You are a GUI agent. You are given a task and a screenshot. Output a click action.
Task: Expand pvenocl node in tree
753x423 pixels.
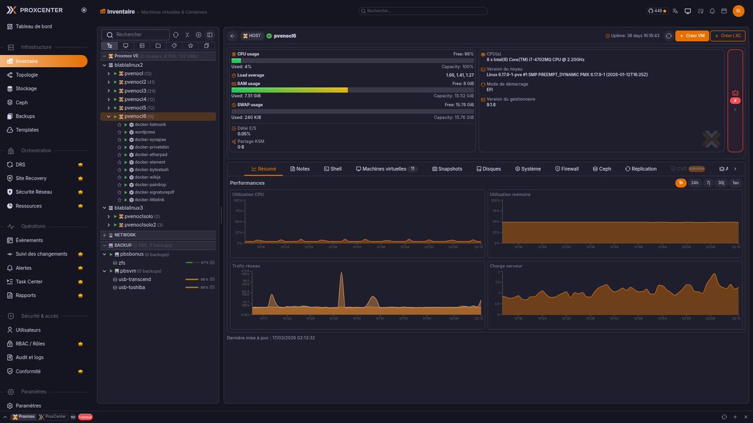pos(109,73)
